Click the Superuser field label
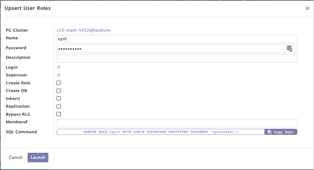Viewport: 314px width, 170px height. click(17, 75)
